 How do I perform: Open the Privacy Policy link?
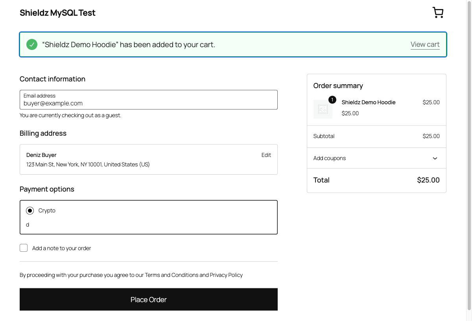226,275
